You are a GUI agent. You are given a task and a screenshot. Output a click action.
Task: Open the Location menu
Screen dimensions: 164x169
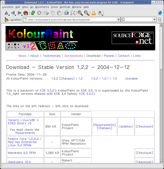(x=8, y=7)
